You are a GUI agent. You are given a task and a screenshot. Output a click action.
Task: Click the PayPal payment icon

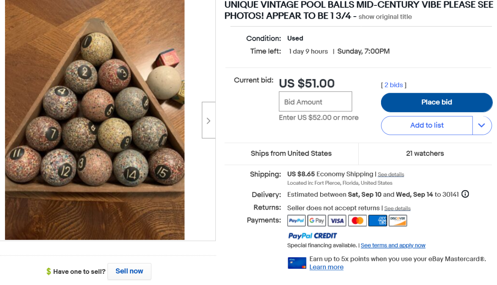(297, 221)
